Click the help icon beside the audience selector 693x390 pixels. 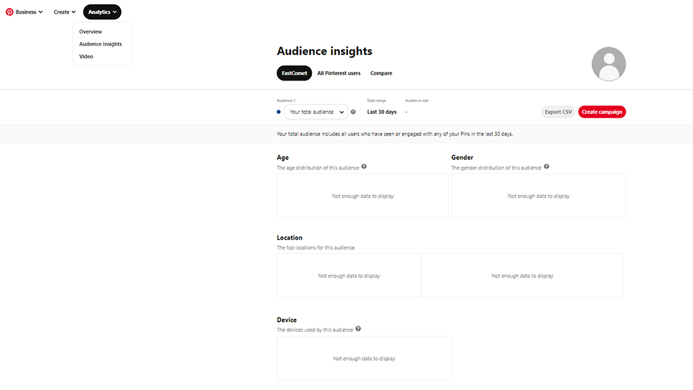coord(353,112)
